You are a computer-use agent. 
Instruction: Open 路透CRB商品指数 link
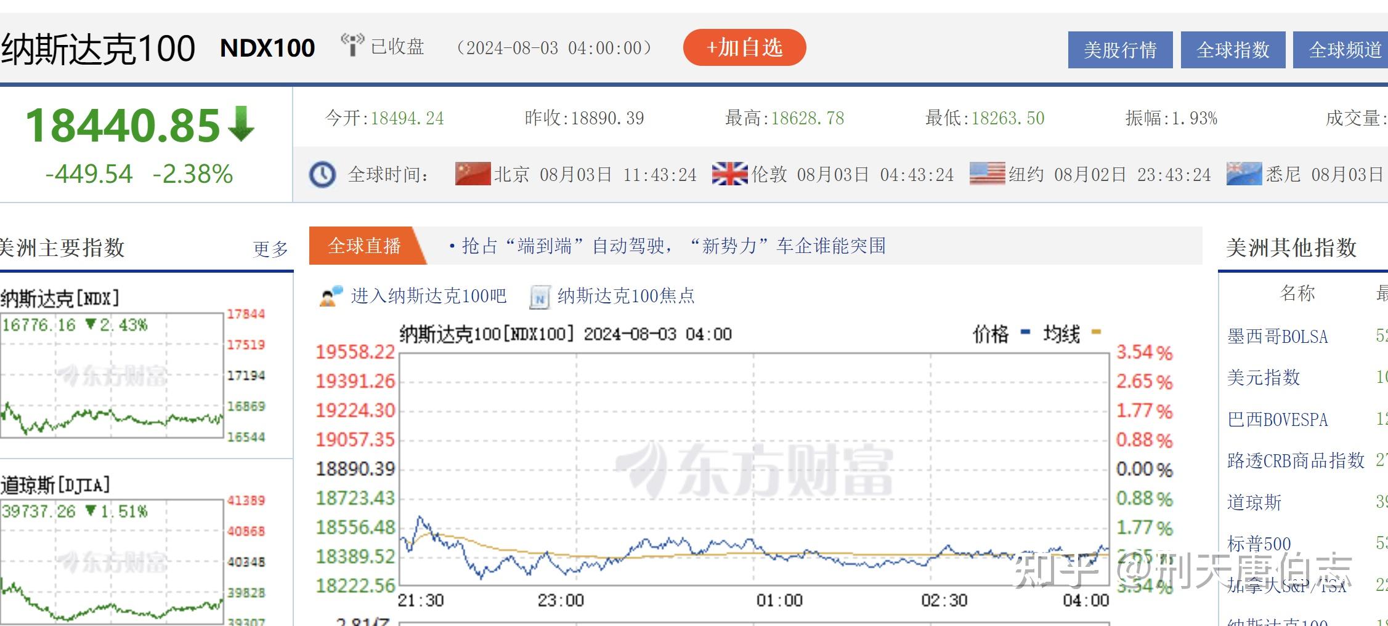(1296, 460)
